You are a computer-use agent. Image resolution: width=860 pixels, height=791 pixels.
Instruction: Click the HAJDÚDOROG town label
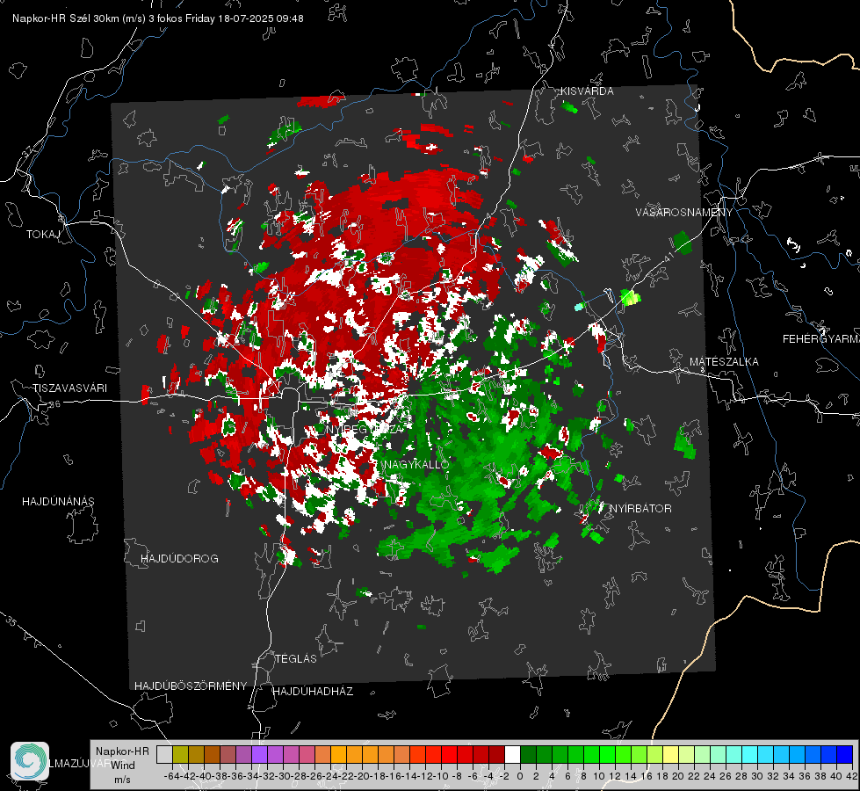click(x=179, y=559)
